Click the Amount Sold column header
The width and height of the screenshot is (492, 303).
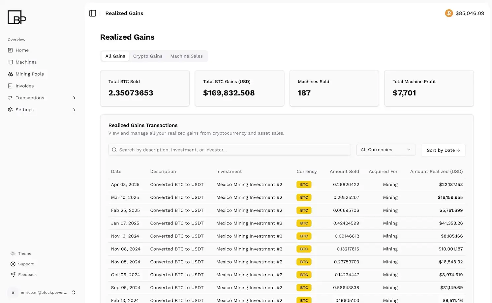pyautogui.click(x=344, y=171)
